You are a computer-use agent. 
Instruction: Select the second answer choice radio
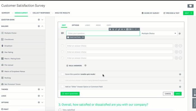62,52
